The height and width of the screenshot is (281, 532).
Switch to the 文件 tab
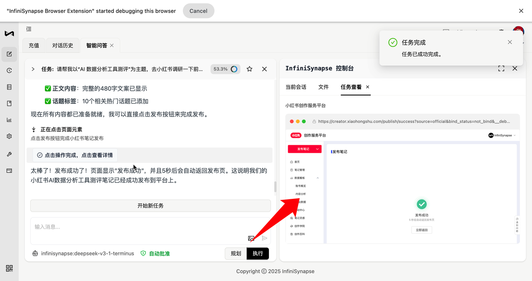(323, 87)
